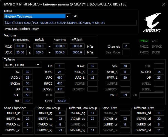This screenshot has width=168, height=137.
Task: Expand the MC #0, CH #0 channel selector
Action: coord(22,65)
